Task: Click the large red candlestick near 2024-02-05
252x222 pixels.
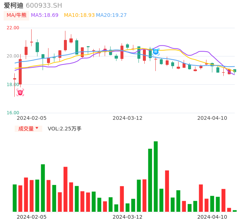Action: point(20,72)
